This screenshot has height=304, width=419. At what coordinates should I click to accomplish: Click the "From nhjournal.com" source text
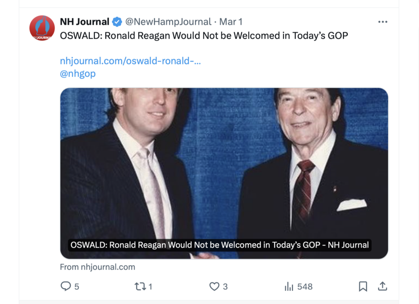(x=97, y=267)
